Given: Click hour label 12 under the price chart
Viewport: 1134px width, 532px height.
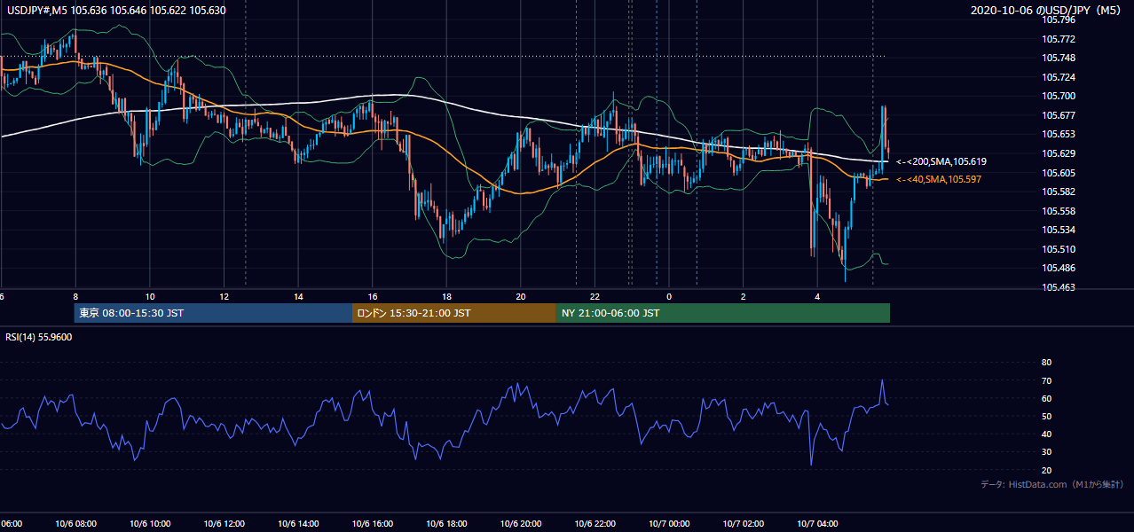Looking at the screenshot, I should pos(224,296).
